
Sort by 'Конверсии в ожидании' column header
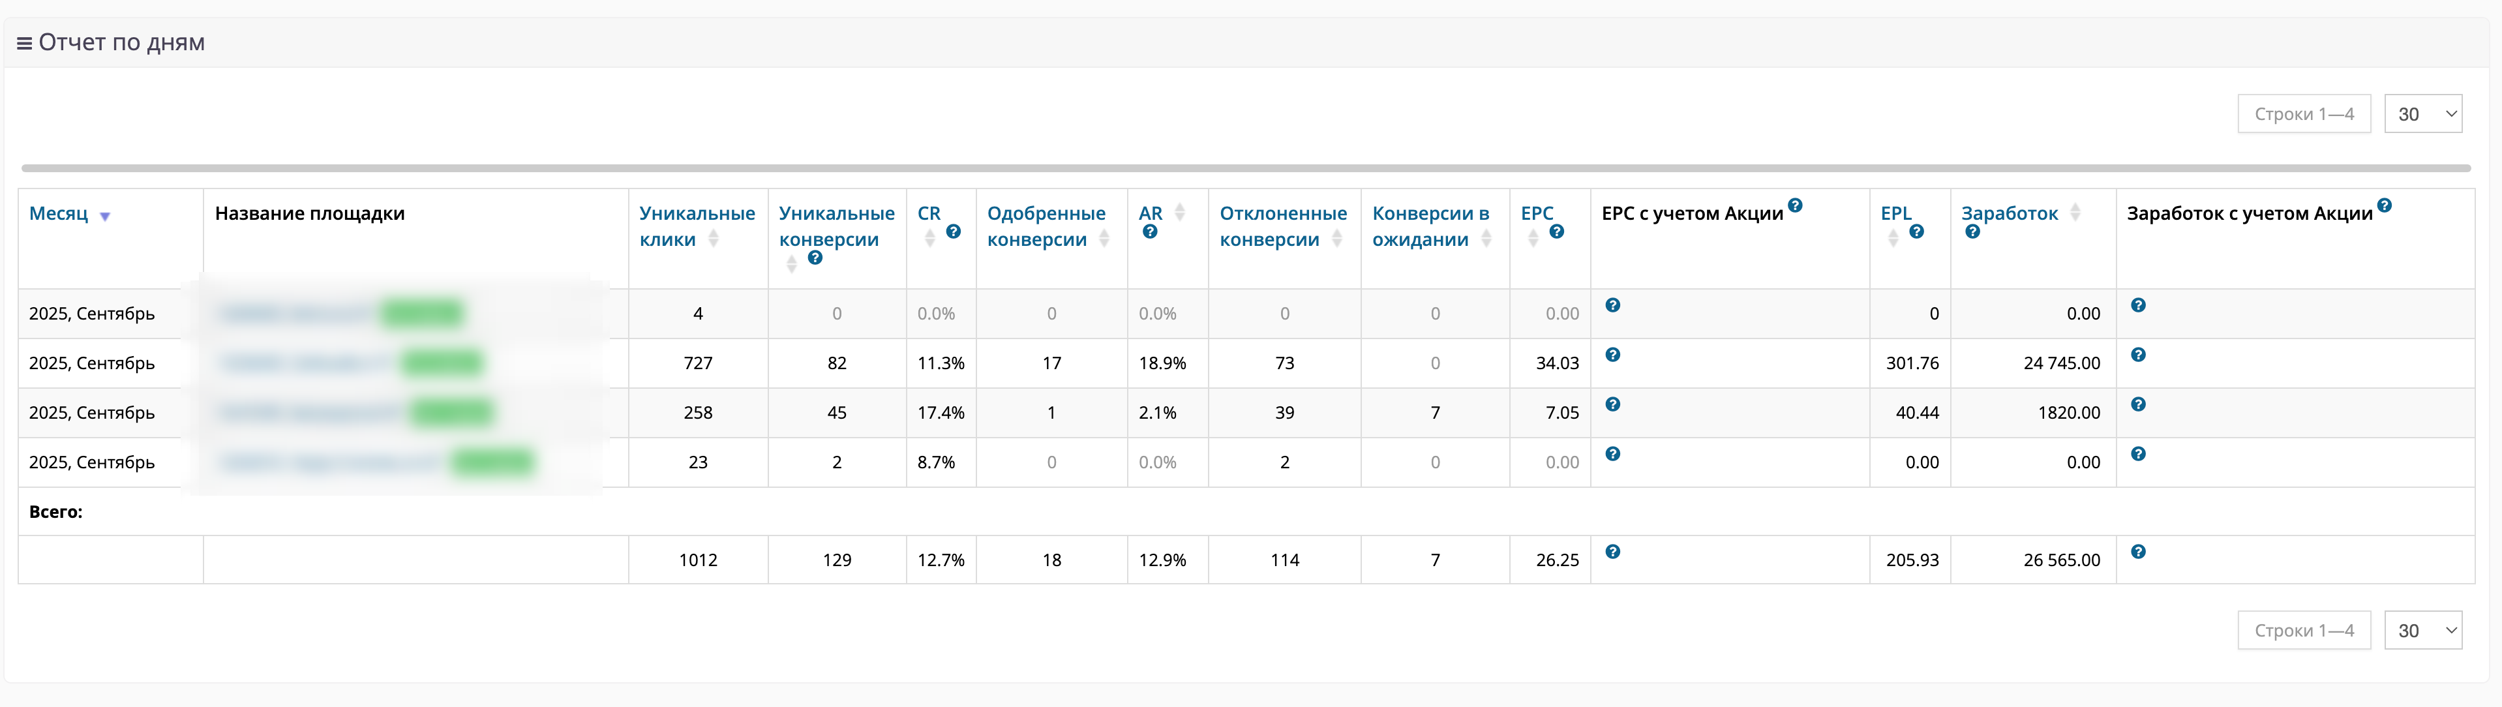(x=1430, y=225)
